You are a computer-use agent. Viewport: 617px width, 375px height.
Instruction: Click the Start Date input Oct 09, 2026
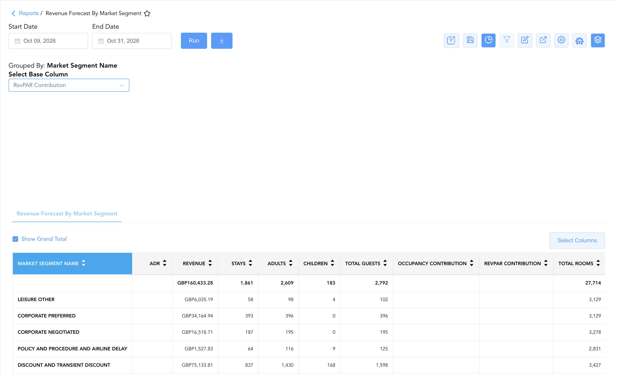[x=48, y=41]
